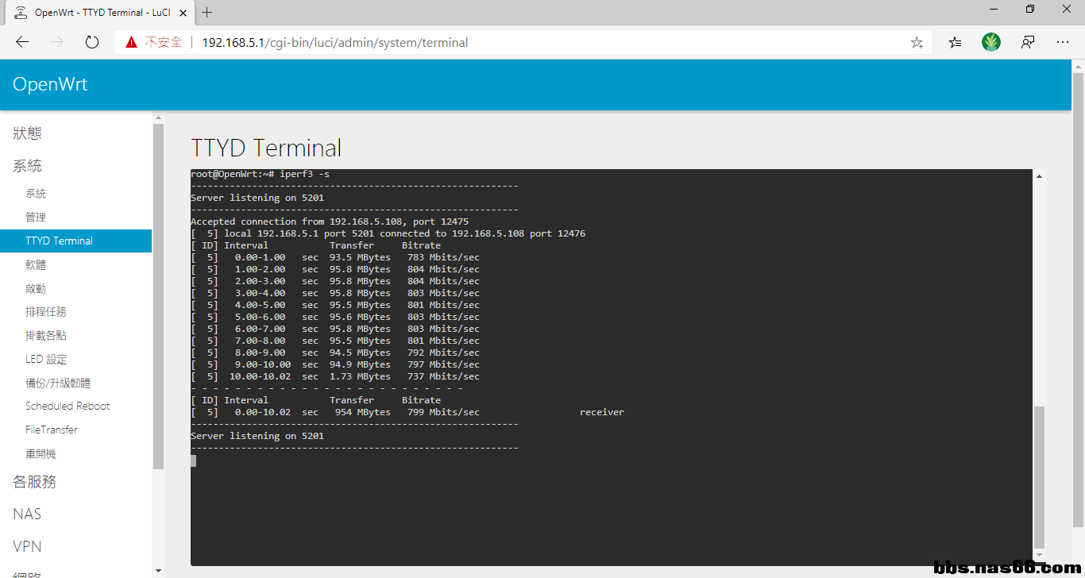Open the browser settings ellipsis menu

(x=1063, y=42)
